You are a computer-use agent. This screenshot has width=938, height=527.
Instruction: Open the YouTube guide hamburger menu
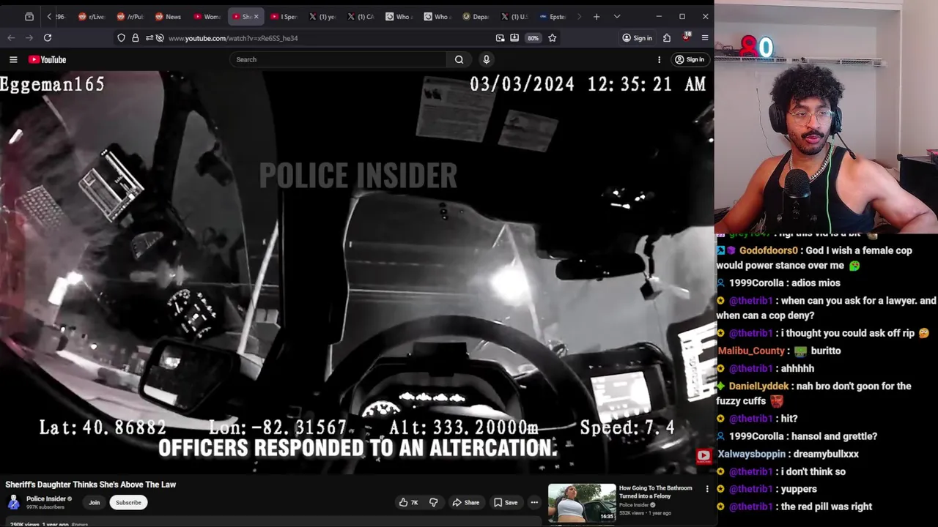[13, 59]
